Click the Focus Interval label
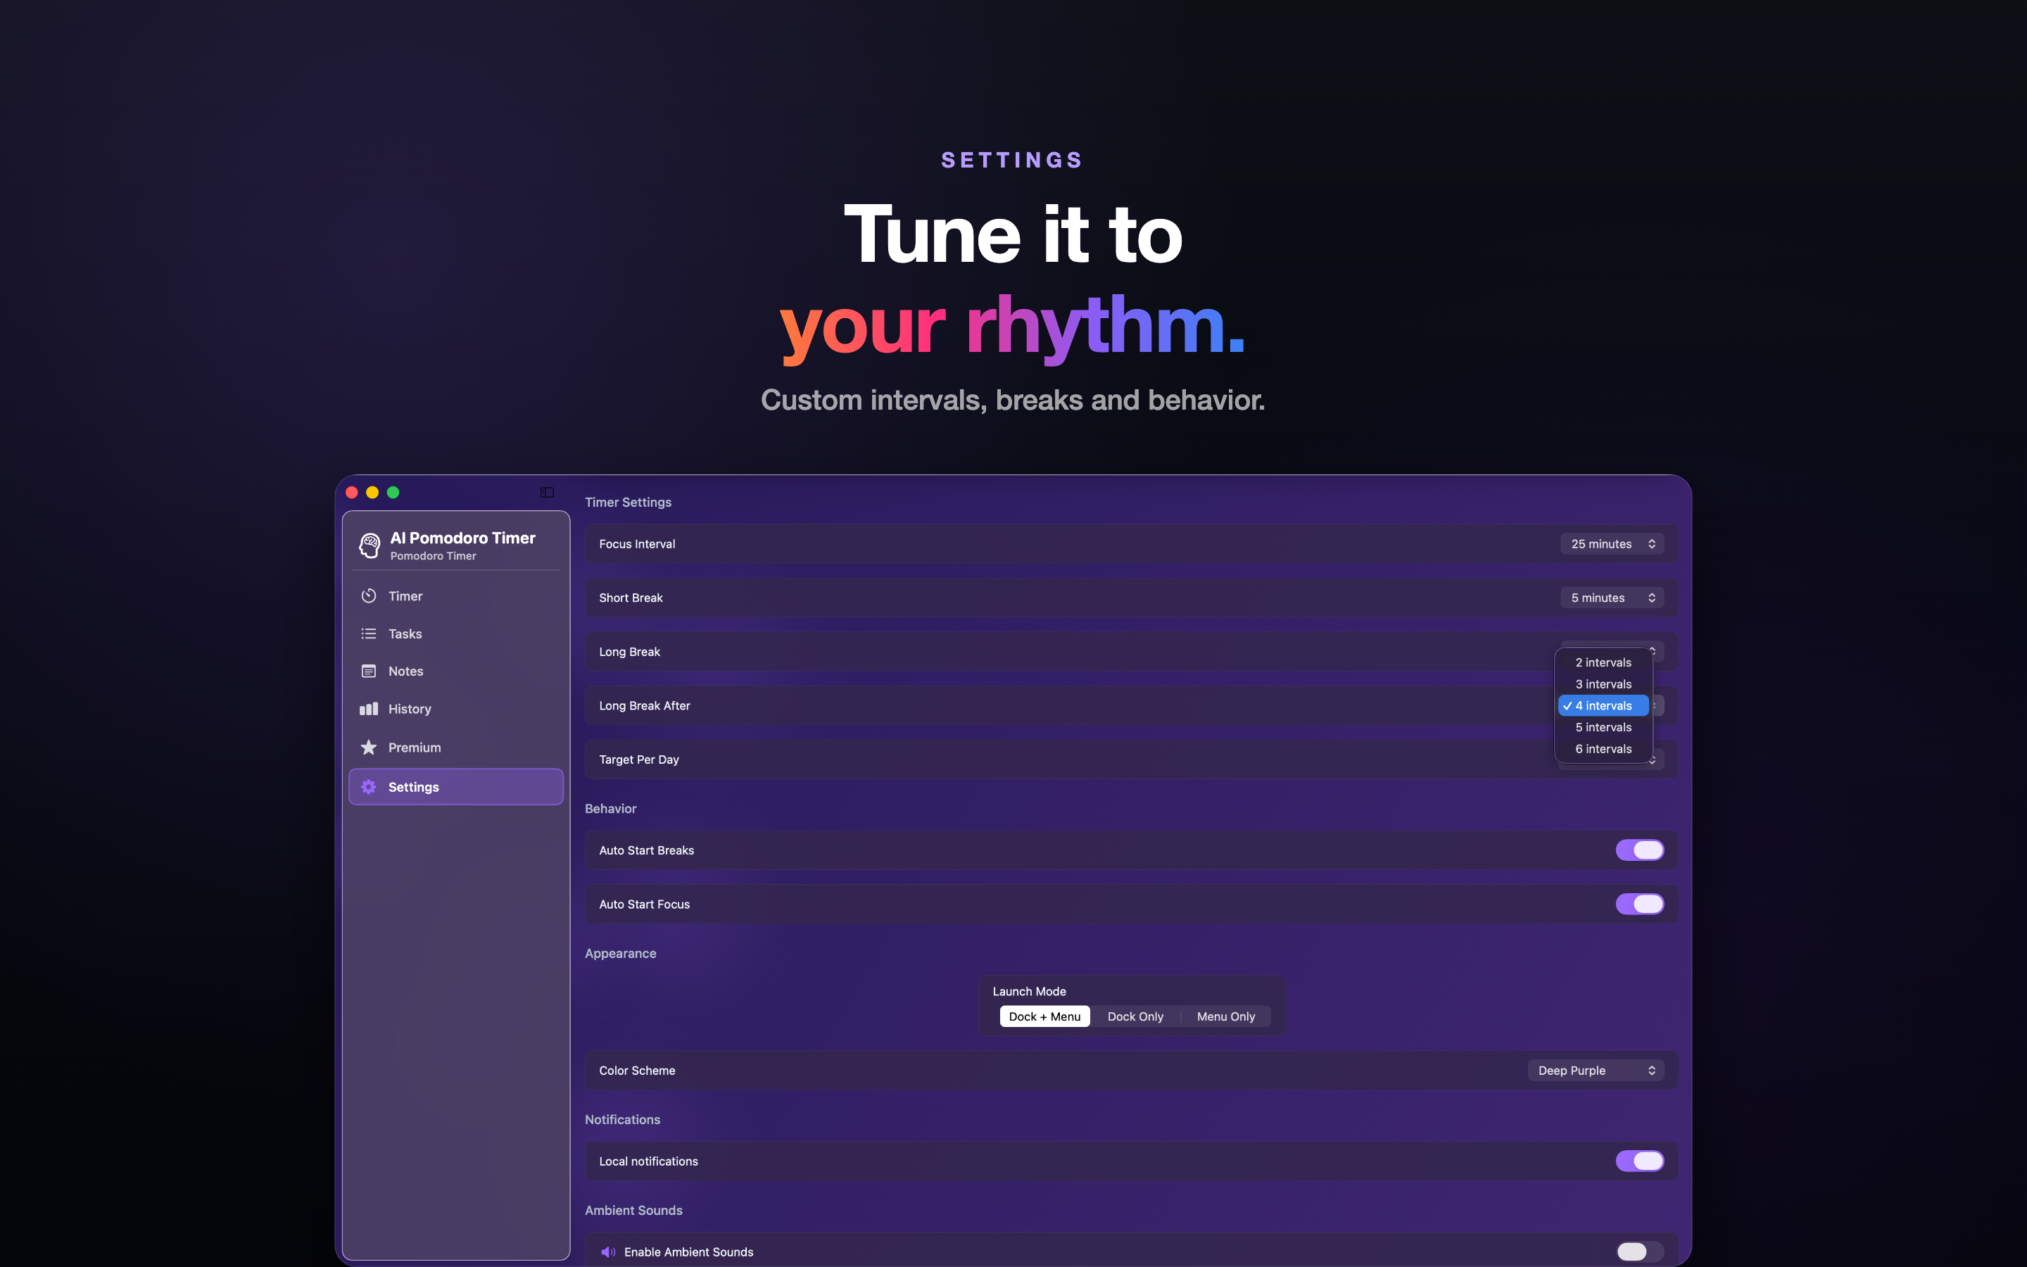The height and width of the screenshot is (1267, 2027). (636, 544)
